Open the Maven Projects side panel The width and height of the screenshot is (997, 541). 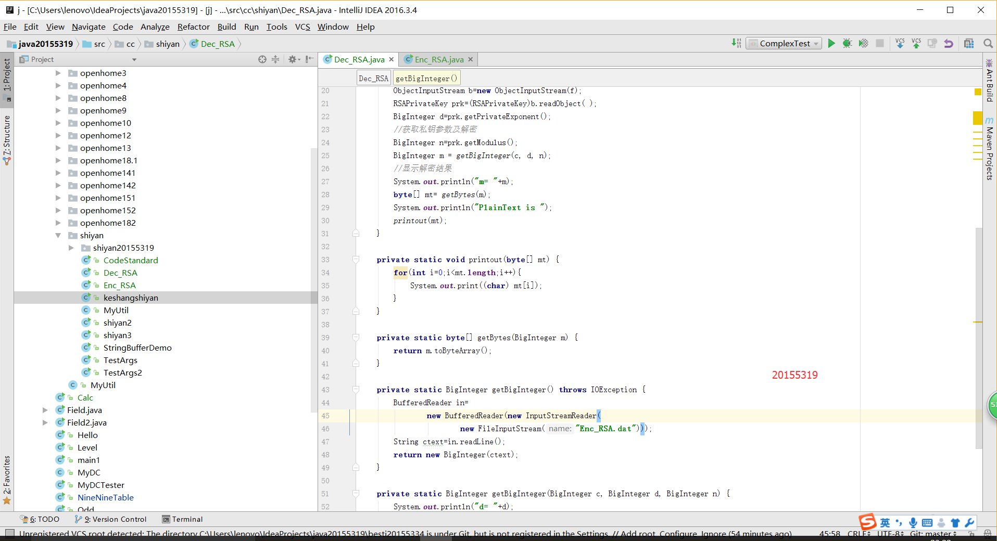pos(990,149)
